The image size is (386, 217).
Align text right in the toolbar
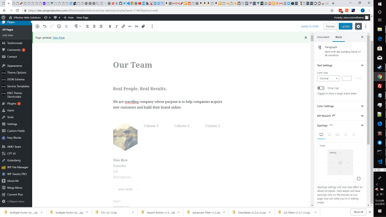click(x=101, y=26)
